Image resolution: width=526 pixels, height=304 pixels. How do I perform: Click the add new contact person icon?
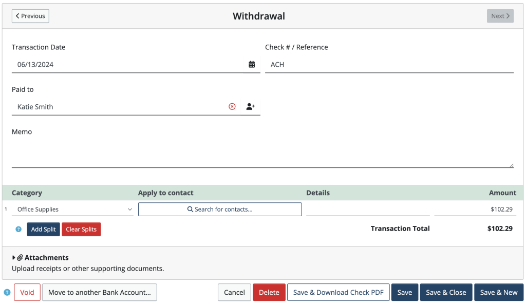coord(250,106)
